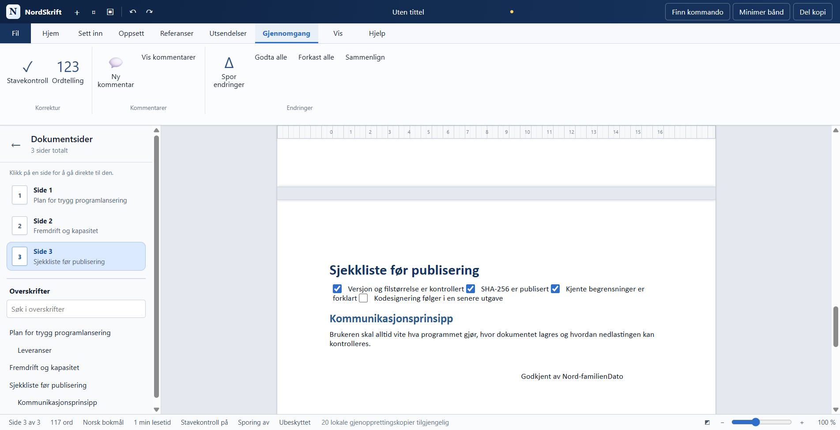Select the Gjennomgang tab
The width and height of the screenshot is (840, 430).
(286, 34)
